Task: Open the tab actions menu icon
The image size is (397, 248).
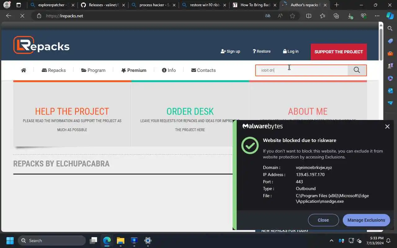Action: (19, 5)
